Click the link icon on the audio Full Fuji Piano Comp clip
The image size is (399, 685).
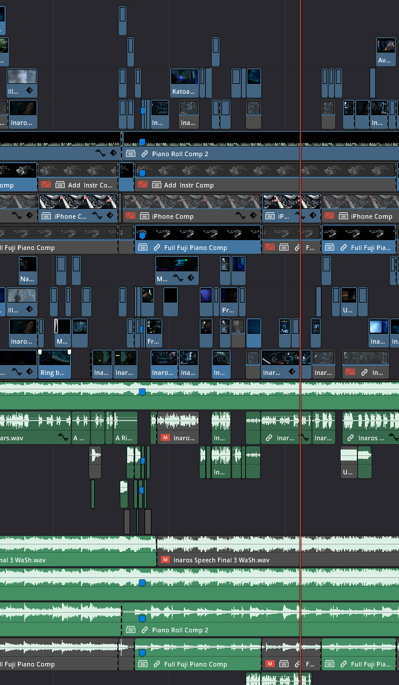click(157, 664)
